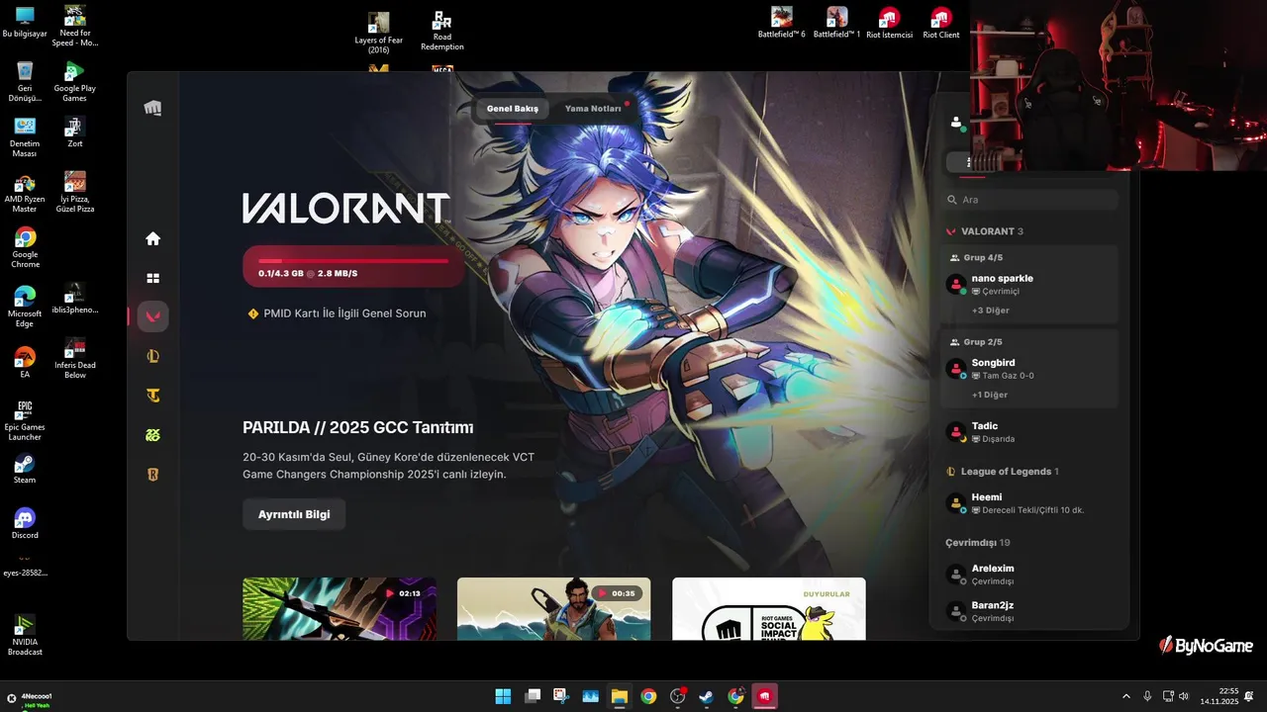This screenshot has width=1267, height=712.
Task: Search friends in the Ara field
Action: click(1029, 200)
